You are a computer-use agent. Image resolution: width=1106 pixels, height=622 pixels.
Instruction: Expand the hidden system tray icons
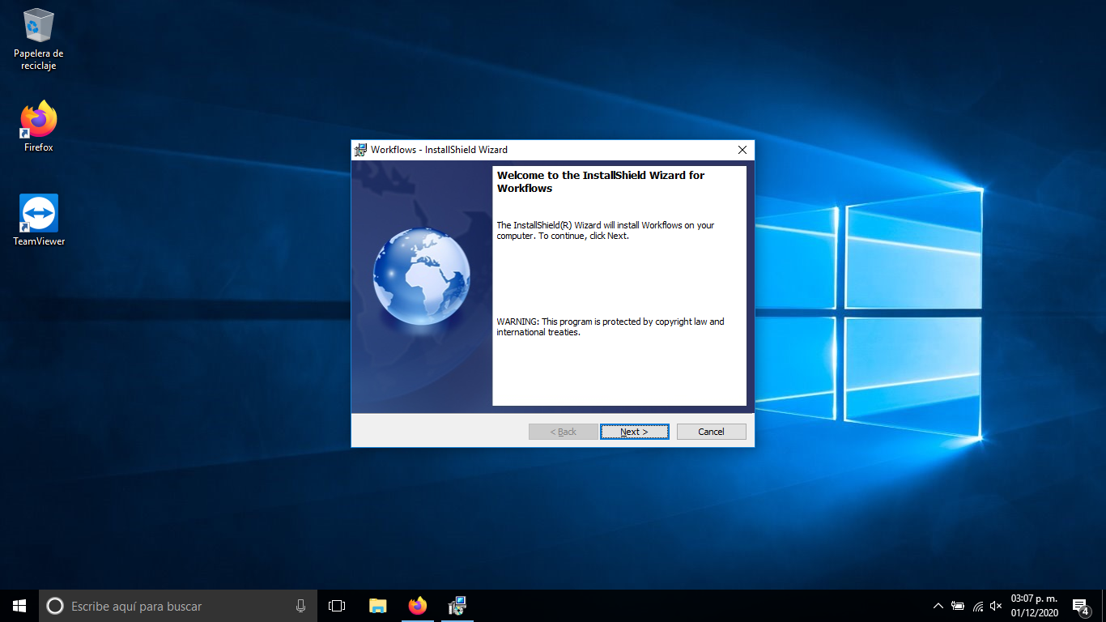[938, 606]
